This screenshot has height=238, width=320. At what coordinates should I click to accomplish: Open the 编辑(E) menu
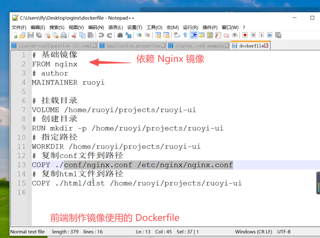pyautogui.click(x=38, y=27)
